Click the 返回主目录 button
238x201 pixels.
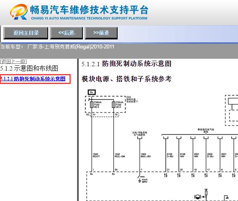pos(26,33)
